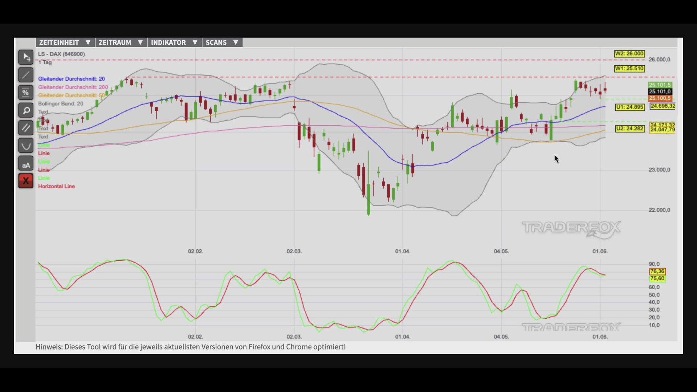The height and width of the screenshot is (392, 697).
Task: Click legend entry Gleitender Durchschnitt: 50
Action: [72, 95]
